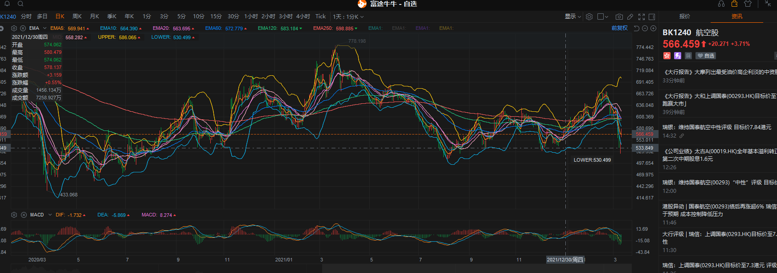Open link icon beside 14:32 news
Image resolution: width=777 pixels, height=273 pixels.
(x=682, y=136)
